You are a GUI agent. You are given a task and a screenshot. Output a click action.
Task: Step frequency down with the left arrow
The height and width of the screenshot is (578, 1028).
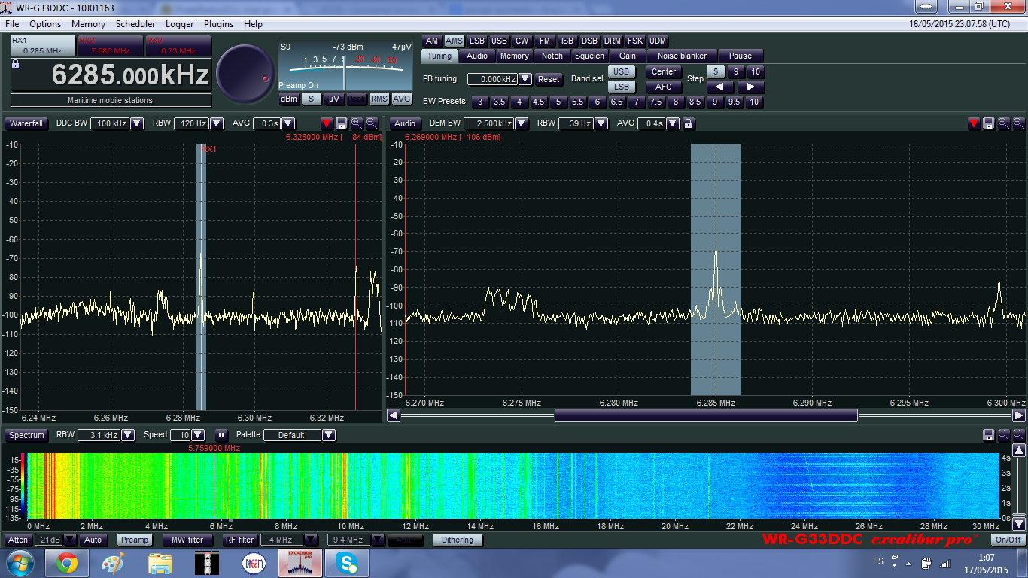tap(719, 87)
